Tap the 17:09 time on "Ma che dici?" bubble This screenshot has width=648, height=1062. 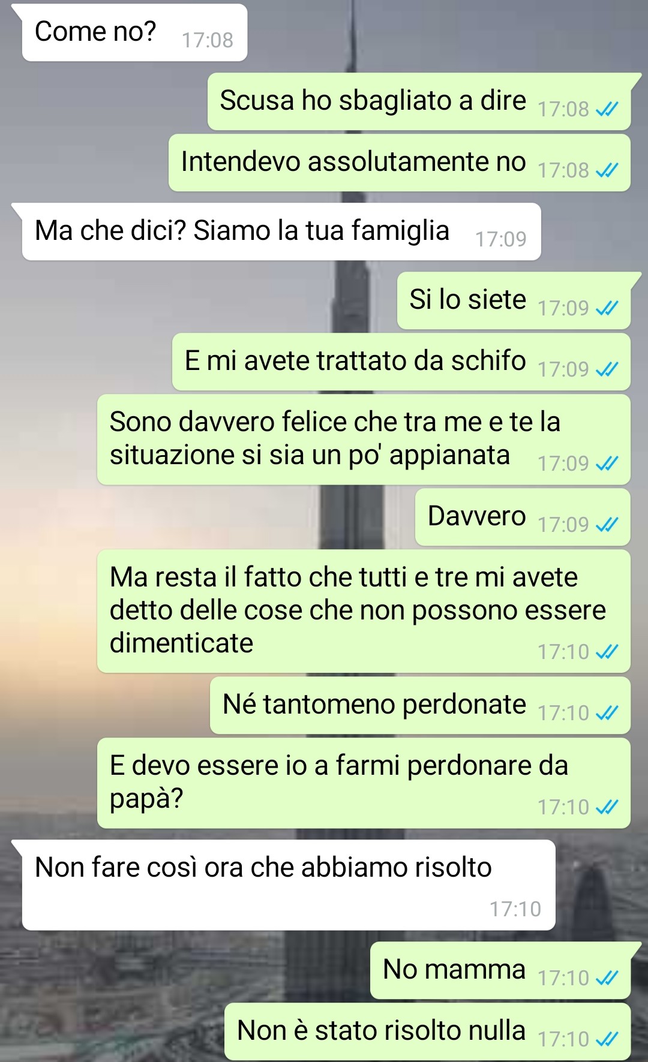click(x=500, y=239)
